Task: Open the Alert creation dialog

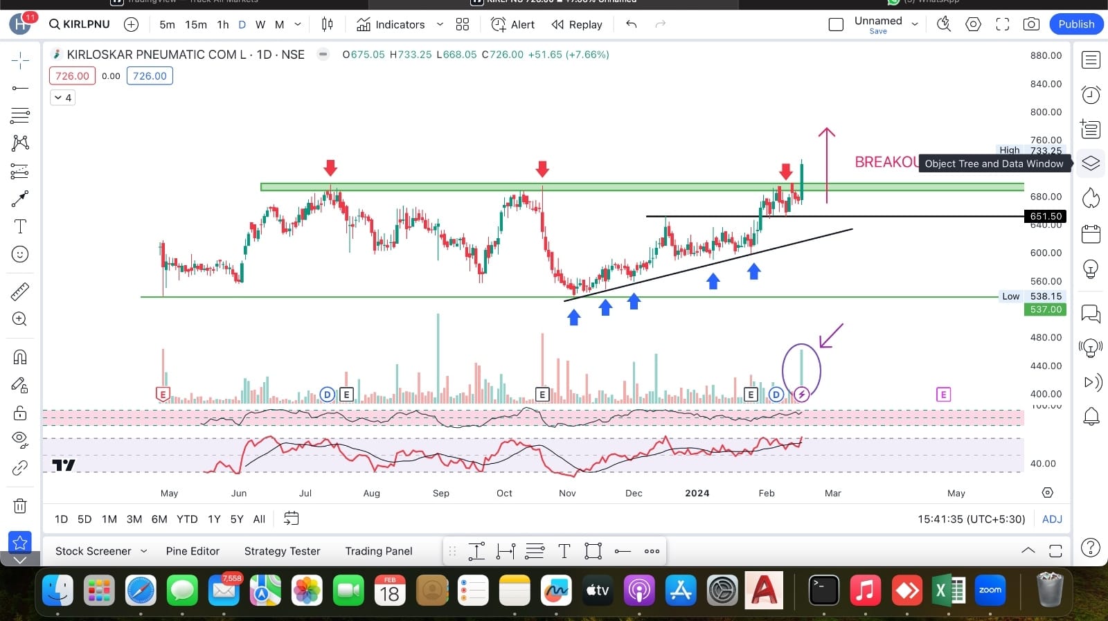Action: click(x=512, y=24)
